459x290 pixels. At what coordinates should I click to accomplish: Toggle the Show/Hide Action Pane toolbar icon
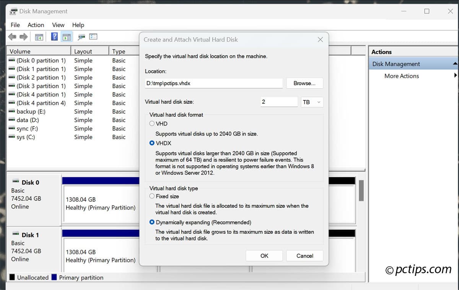pos(67,37)
